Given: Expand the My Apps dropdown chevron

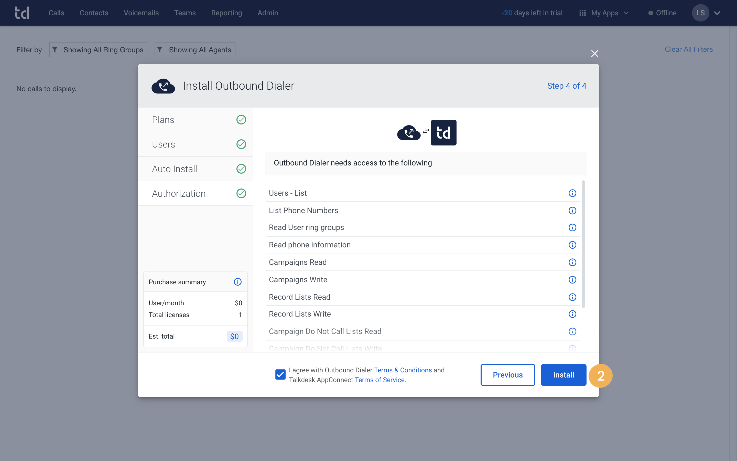Looking at the screenshot, I should click(x=626, y=13).
